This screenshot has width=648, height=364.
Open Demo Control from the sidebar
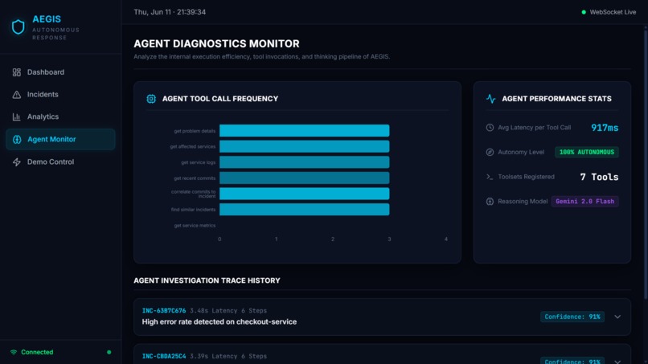coord(60,162)
